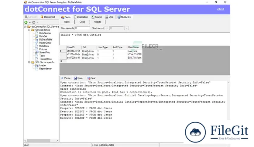Select the row header of the Everyone row

click(x=63, y=51)
